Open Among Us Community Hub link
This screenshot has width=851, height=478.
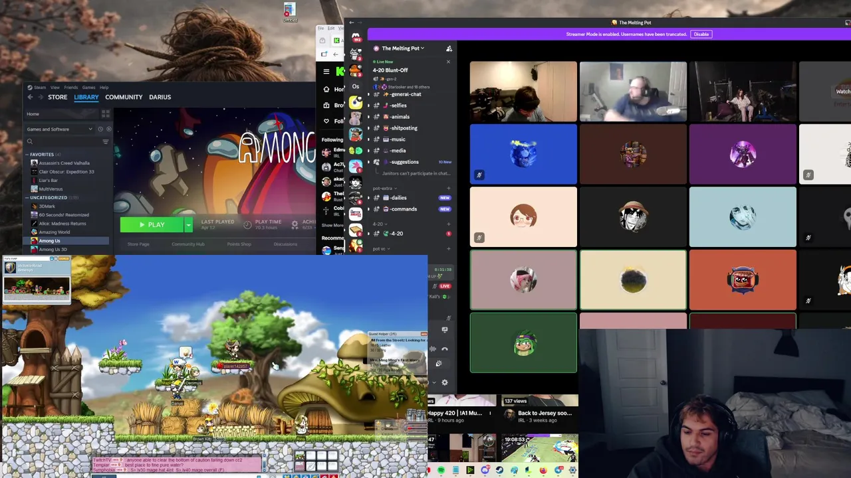(x=188, y=244)
